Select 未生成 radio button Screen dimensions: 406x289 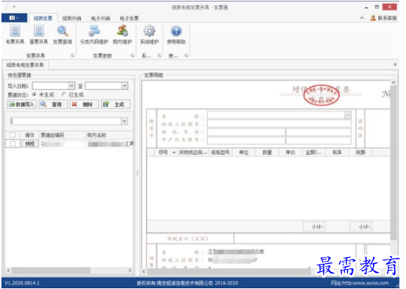35,95
